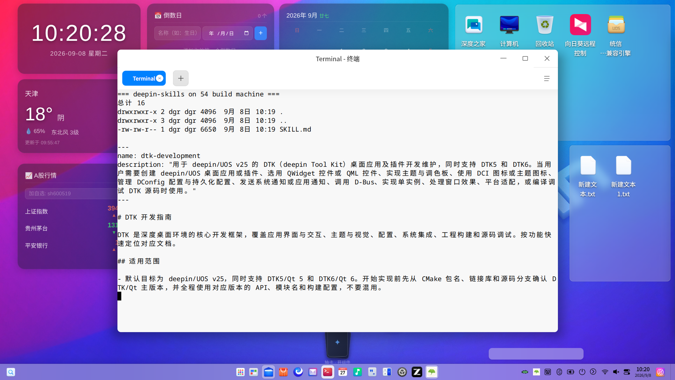Close the Terminal tab via its x

tap(160, 78)
